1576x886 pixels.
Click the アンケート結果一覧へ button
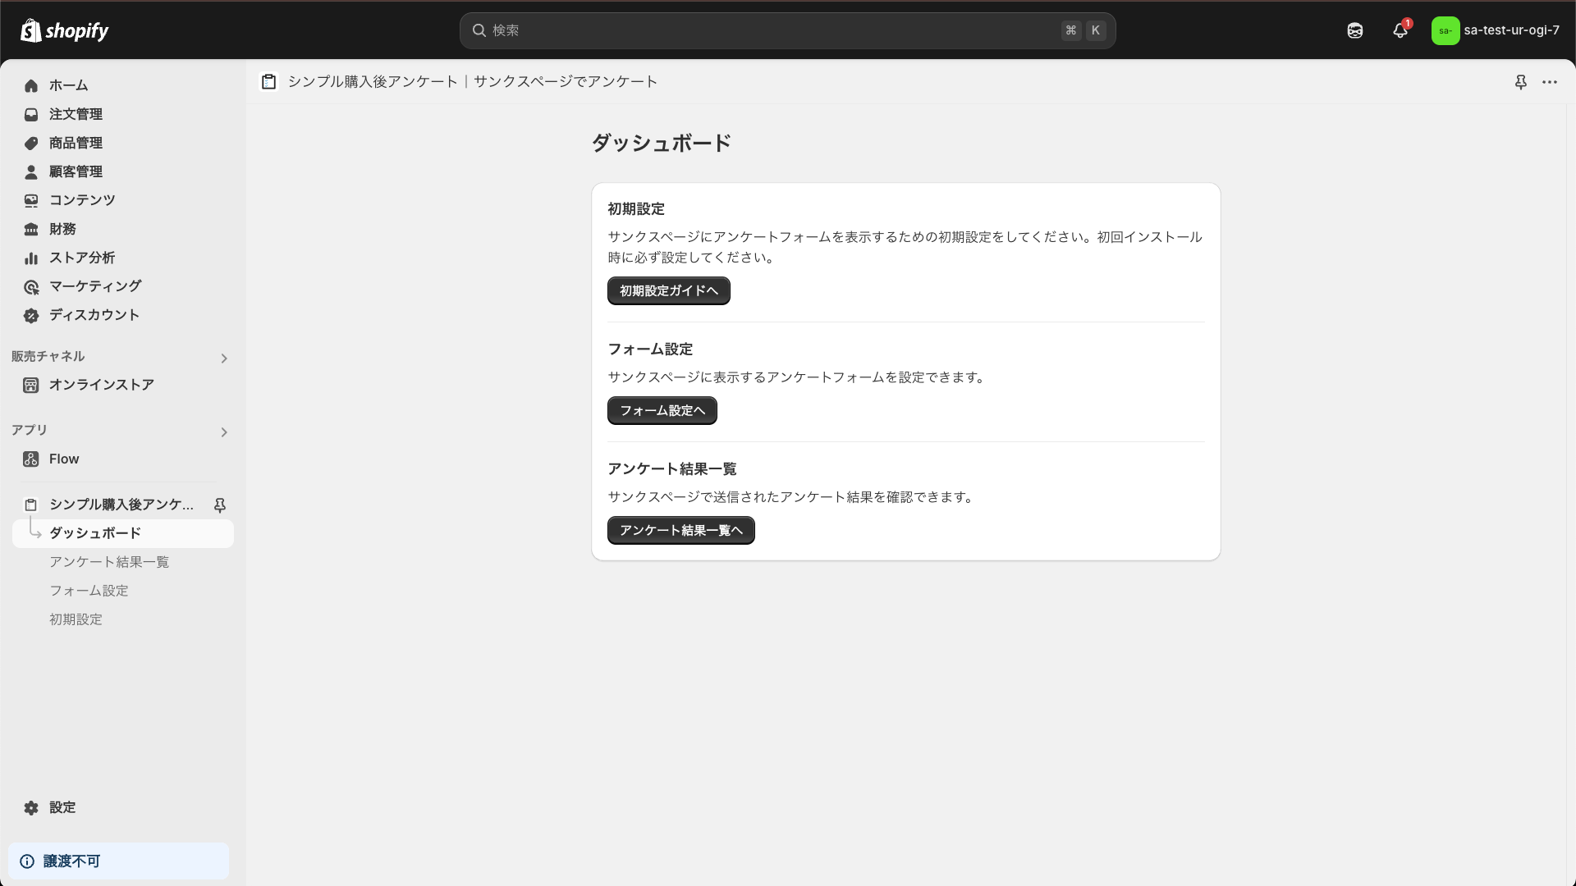pos(680,530)
